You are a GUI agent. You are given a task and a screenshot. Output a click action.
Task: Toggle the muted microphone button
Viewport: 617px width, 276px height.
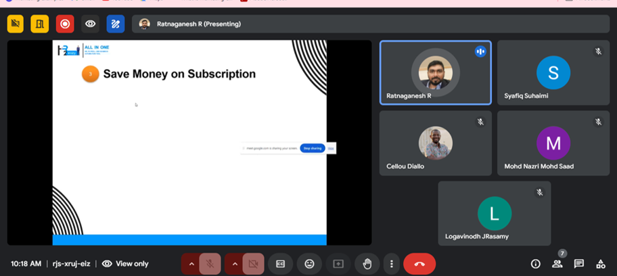(210, 264)
